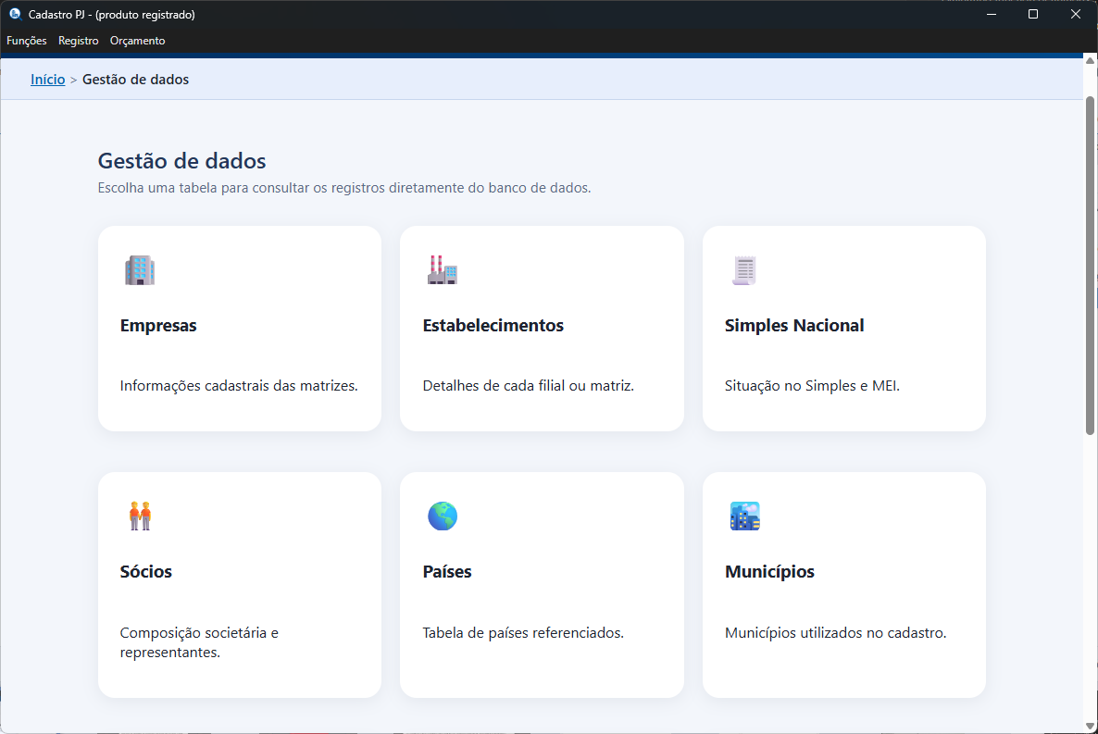Click the Gestão de dados breadcrumb label
This screenshot has width=1098, height=734.
pyautogui.click(x=135, y=79)
